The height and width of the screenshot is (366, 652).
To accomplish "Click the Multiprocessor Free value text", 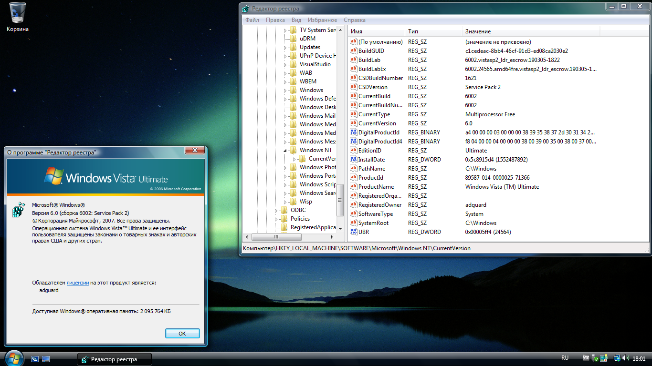I will (490, 114).
